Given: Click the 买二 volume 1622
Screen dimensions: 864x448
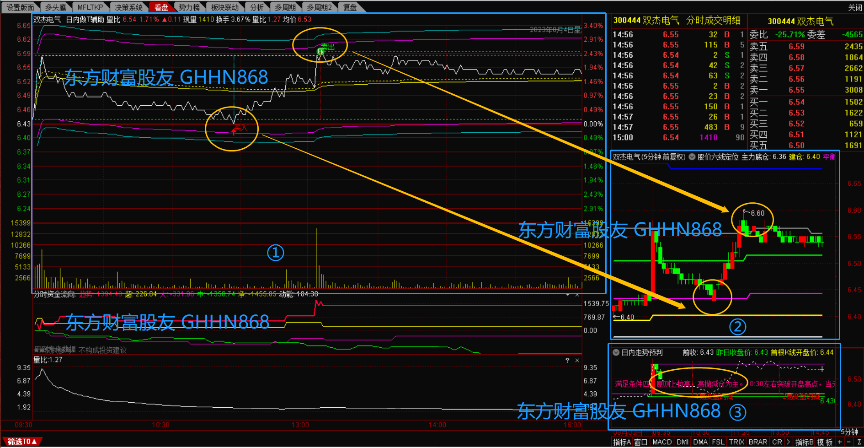Looking at the screenshot, I should click(x=853, y=113).
